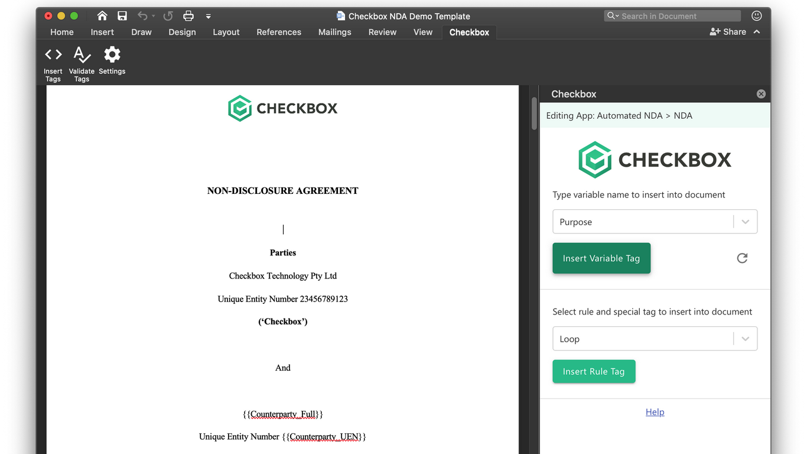Image resolution: width=807 pixels, height=454 pixels.
Task: Click the Word document icon in title
Action: pos(341,16)
